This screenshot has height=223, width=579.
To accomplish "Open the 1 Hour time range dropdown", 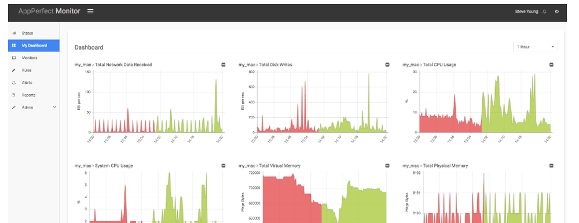I will pyautogui.click(x=535, y=47).
